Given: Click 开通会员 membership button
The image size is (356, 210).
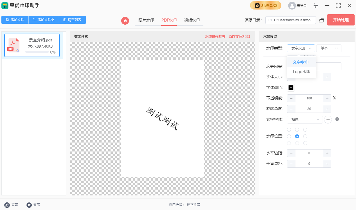Looking at the screenshot, I should 266,5.
